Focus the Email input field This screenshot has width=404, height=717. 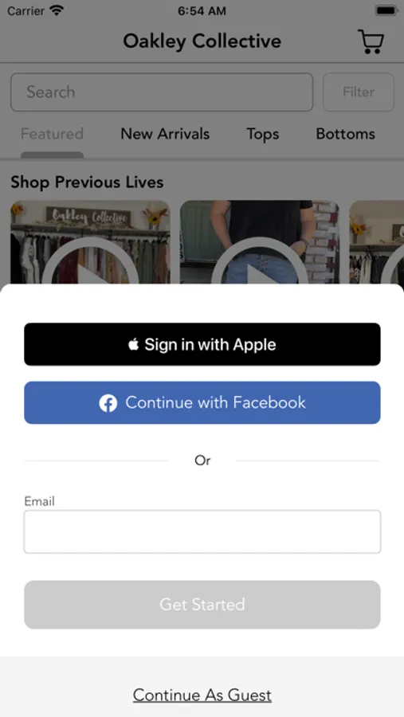coord(202,532)
